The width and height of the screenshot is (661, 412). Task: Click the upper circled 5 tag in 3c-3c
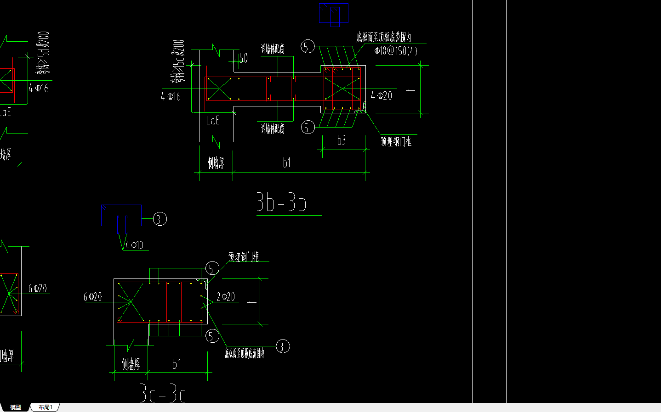212,268
